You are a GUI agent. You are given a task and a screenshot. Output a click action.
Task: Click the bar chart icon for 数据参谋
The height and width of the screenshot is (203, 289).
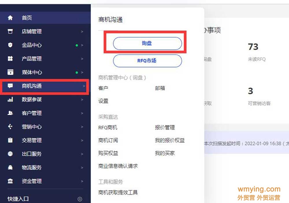point(10,99)
